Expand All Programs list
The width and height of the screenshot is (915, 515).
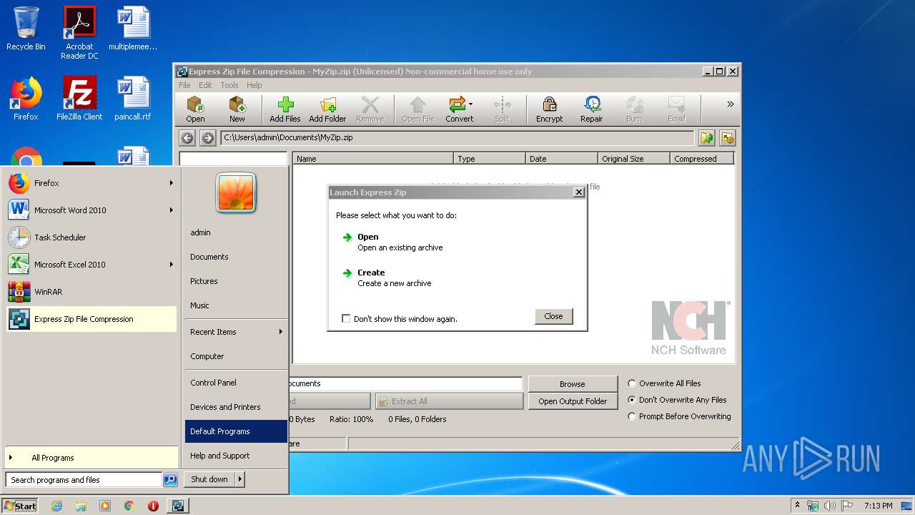tap(91, 458)
